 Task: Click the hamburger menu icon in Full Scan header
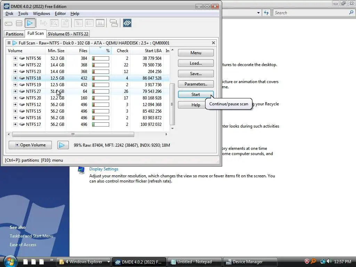tap(9, 43)
